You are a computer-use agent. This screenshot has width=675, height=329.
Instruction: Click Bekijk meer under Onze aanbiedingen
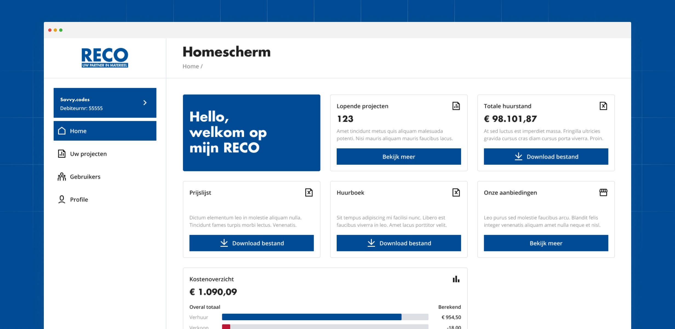click(x=546, y=243)
